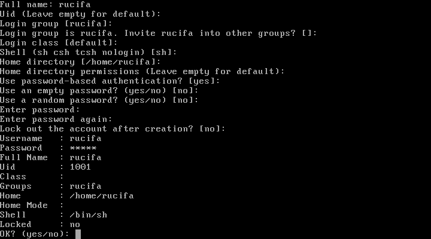Click the Home path /home/rucifa
Viewport: 431px width, 239px height.
point(102,196)
